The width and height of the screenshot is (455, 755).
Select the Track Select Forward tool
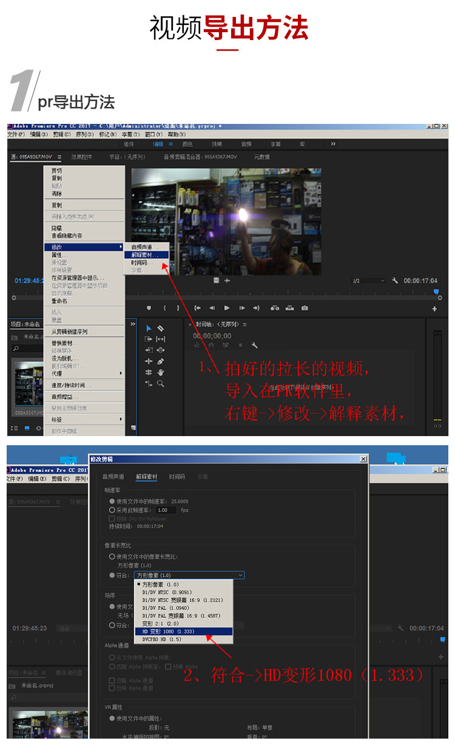coord(149,339)
